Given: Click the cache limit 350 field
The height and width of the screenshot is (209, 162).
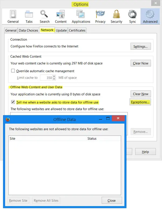Looking at the screenshot, I should coord(46,78).
